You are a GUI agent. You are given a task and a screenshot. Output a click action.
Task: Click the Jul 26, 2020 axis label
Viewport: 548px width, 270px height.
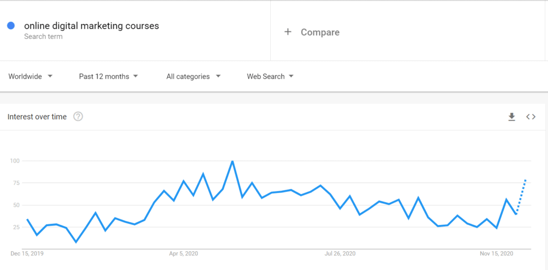pos(340,253)
